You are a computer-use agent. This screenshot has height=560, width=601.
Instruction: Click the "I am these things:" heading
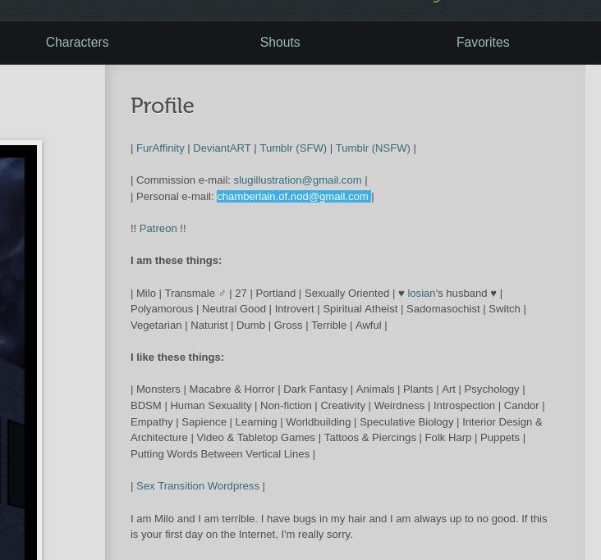click(176, 261)
